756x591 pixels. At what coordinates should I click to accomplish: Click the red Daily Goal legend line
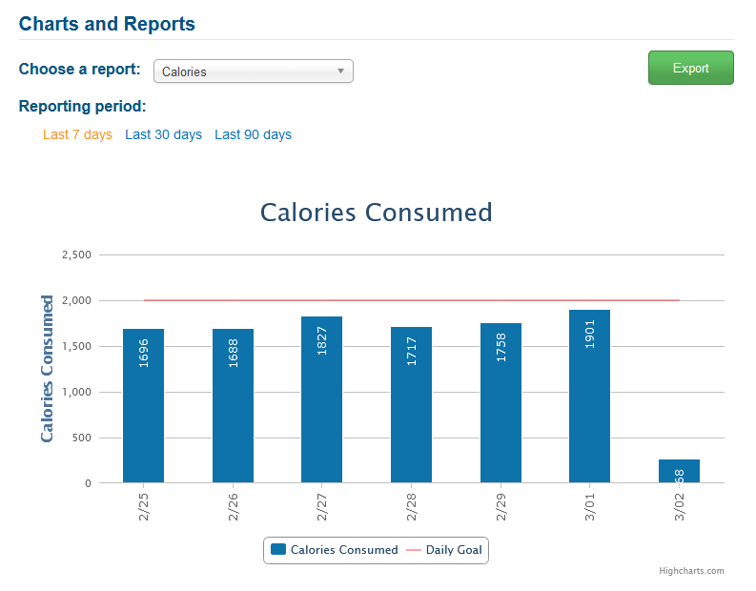coord(414,550)
